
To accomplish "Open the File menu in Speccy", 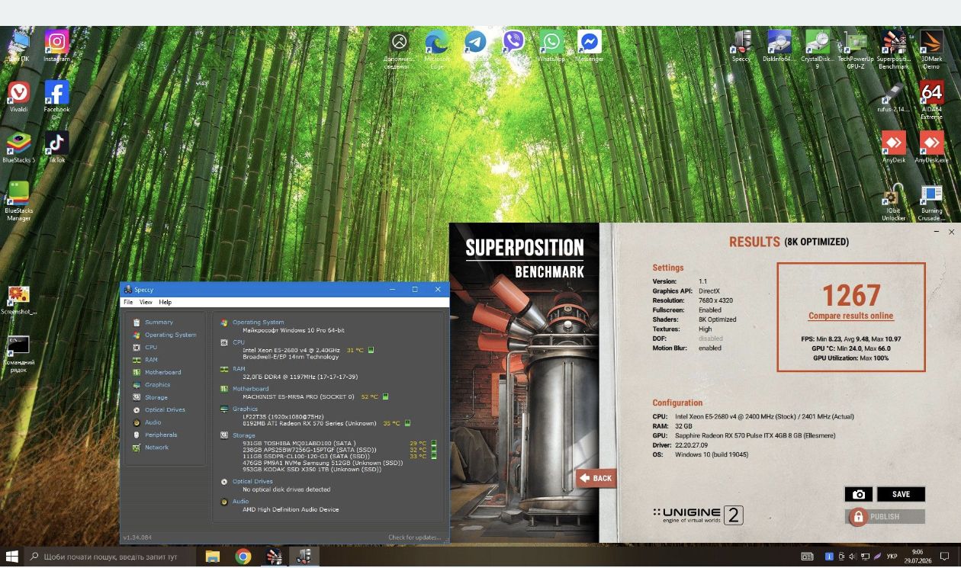I will tap(128, 302).
